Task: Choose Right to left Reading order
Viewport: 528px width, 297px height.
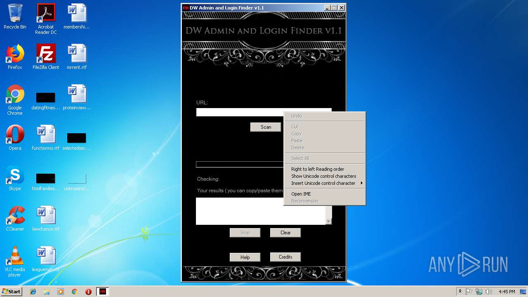Action: point(325,169)
